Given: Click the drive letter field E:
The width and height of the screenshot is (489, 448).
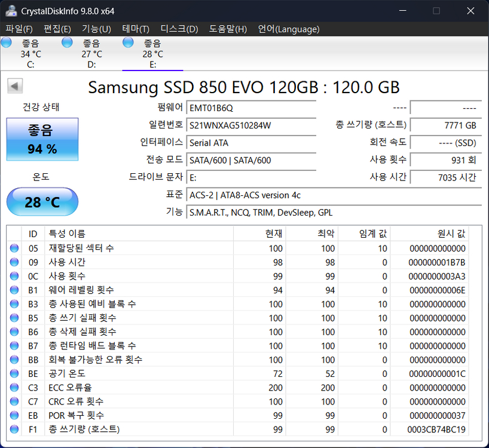Looking at the screenshot, I should click(251, 177).
